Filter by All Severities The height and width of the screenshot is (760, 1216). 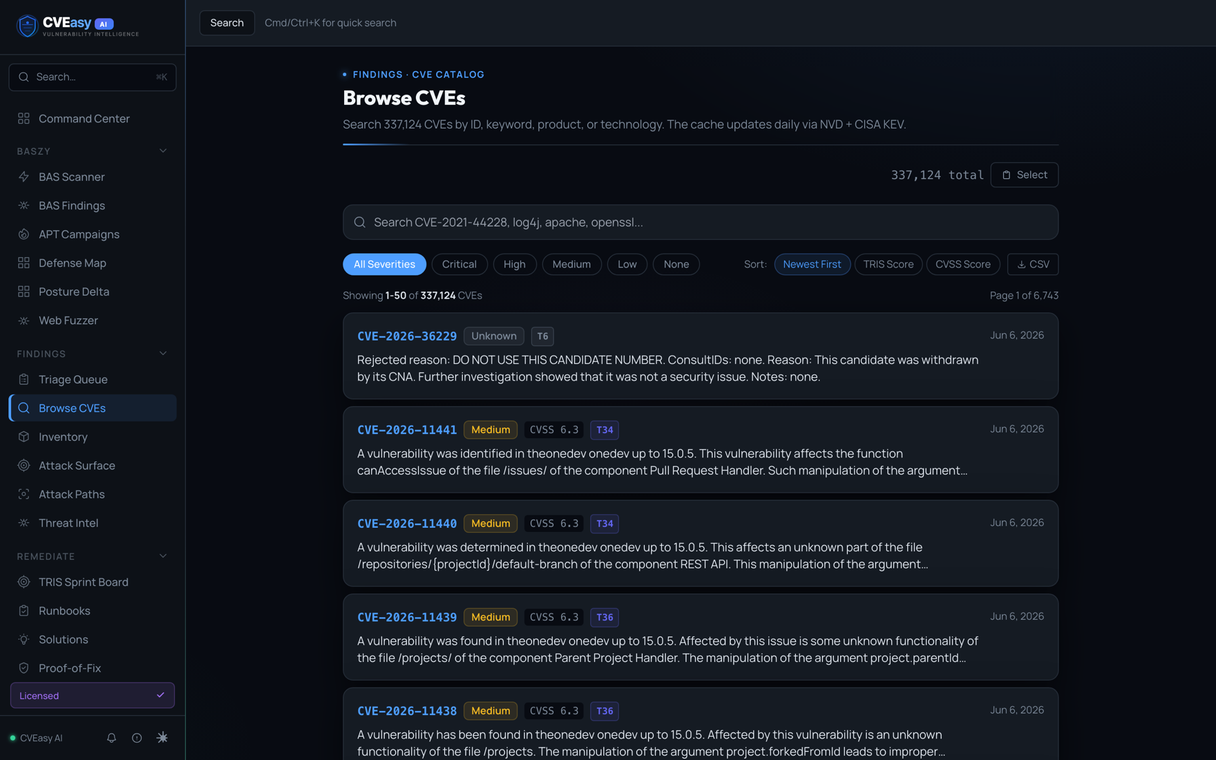pyautogui.click(x=384, y=264)
